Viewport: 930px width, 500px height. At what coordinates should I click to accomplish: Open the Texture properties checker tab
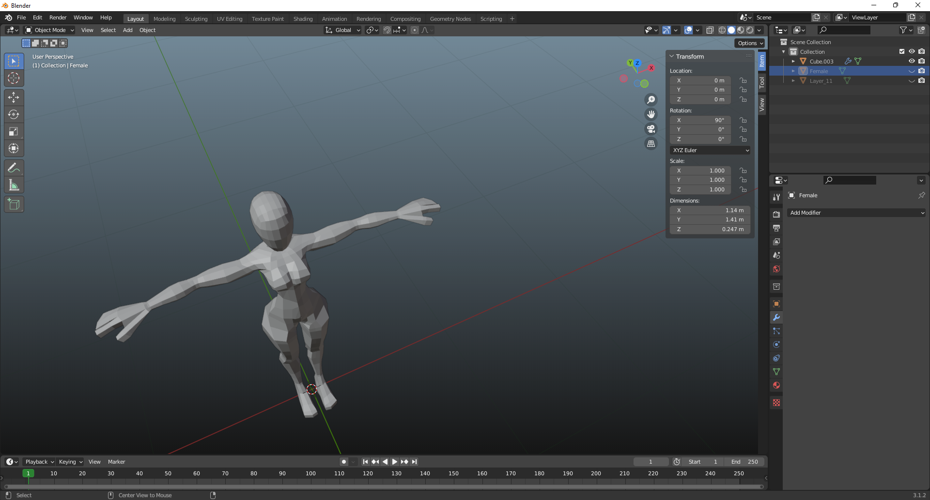[x=776, y=403]
